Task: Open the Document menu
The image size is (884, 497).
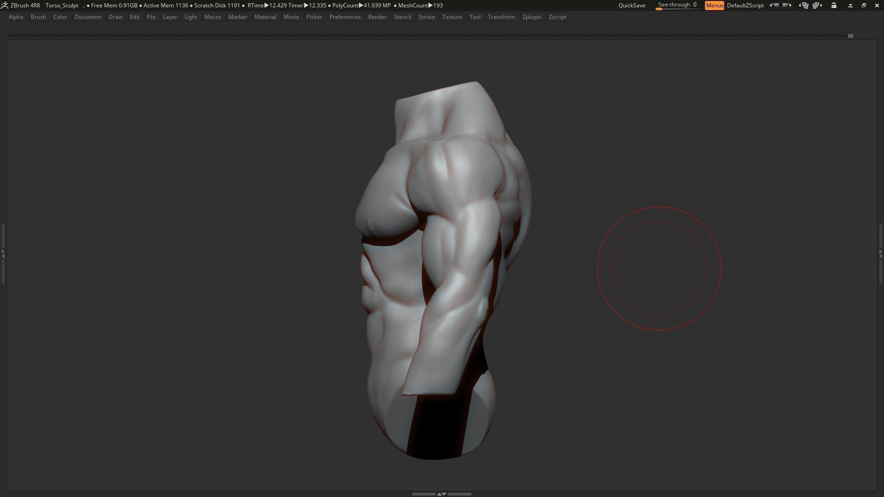Action: point(88,17)
